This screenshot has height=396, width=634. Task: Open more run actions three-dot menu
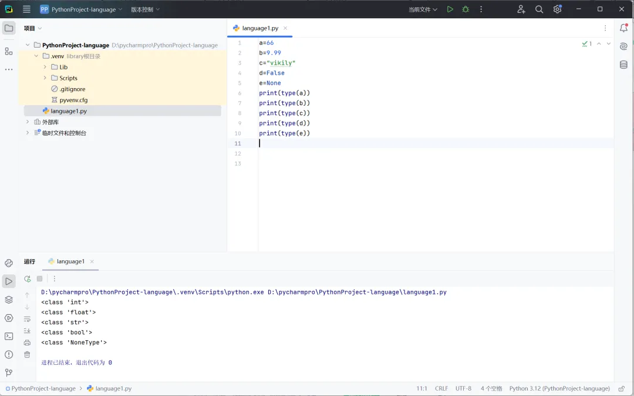coord(481,9)
